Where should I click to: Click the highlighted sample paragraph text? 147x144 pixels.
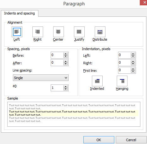pyautogui.click(x=74, y=113)
